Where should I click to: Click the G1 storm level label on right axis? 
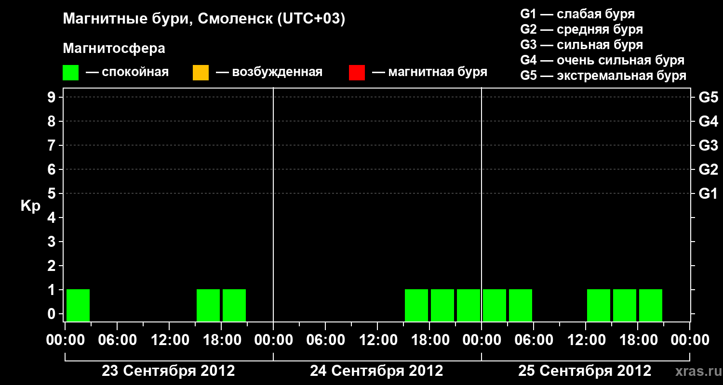pyautogui.click(x=708, y=194)
